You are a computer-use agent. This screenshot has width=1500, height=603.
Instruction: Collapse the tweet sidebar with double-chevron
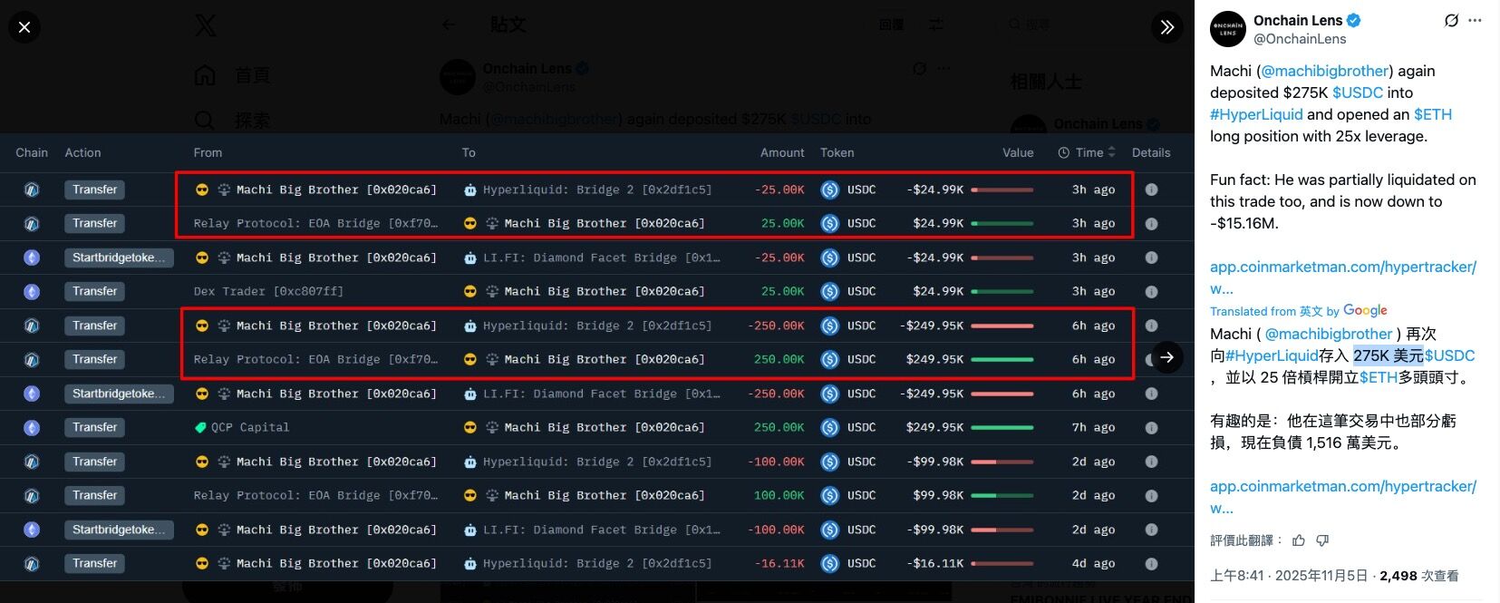[x=1167, y=27]
